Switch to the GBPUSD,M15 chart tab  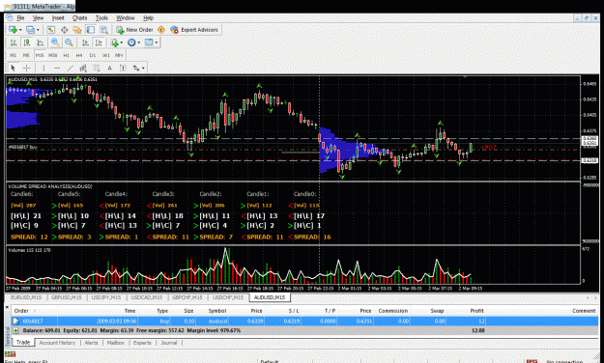coord(67,297)
